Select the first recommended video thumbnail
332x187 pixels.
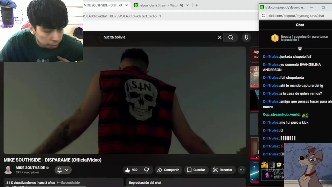point(254,77)
